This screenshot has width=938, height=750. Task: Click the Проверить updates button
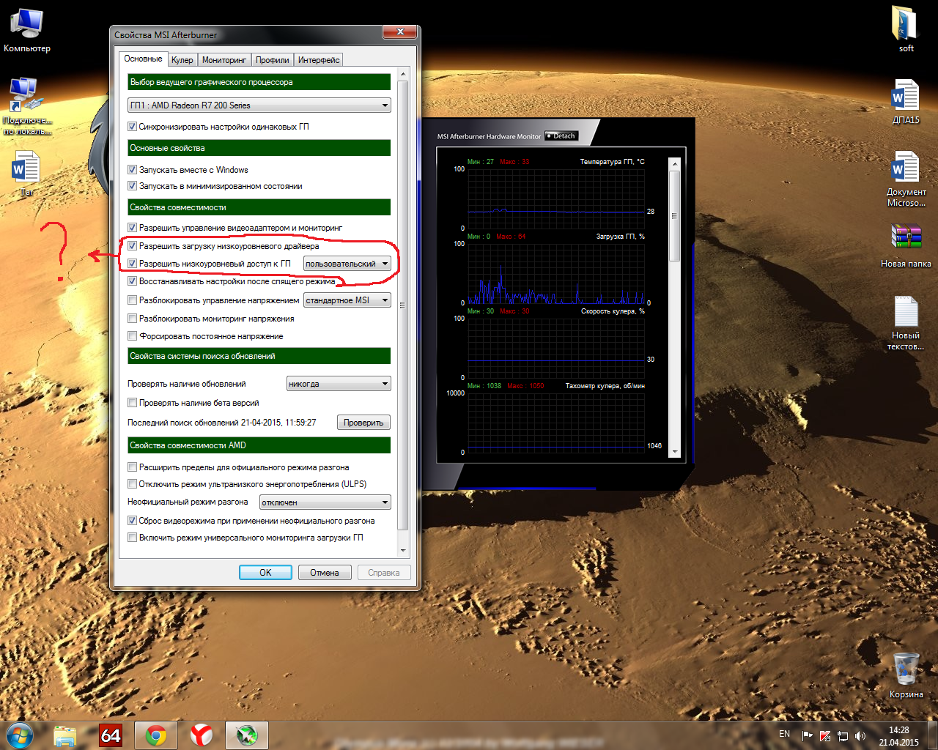(x=363, y=423)
